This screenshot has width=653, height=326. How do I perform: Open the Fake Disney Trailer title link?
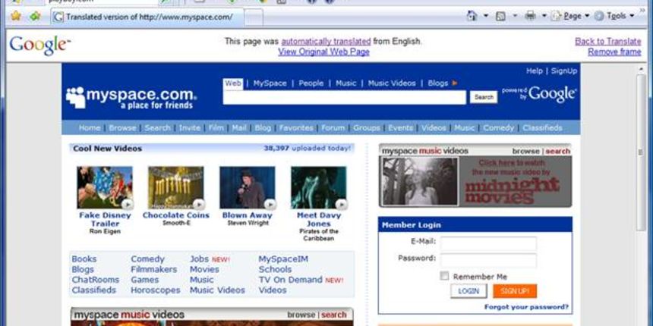coord(105,219)
